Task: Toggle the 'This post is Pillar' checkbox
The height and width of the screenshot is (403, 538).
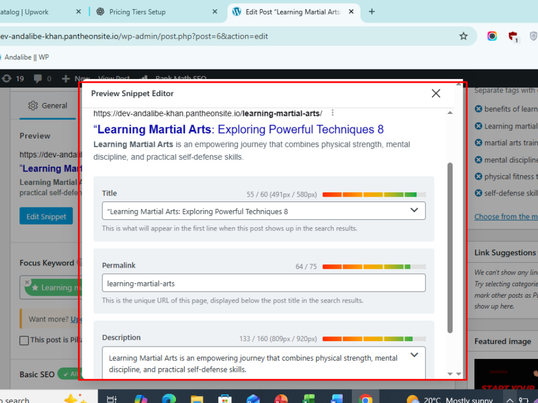Action: (24, 340)
